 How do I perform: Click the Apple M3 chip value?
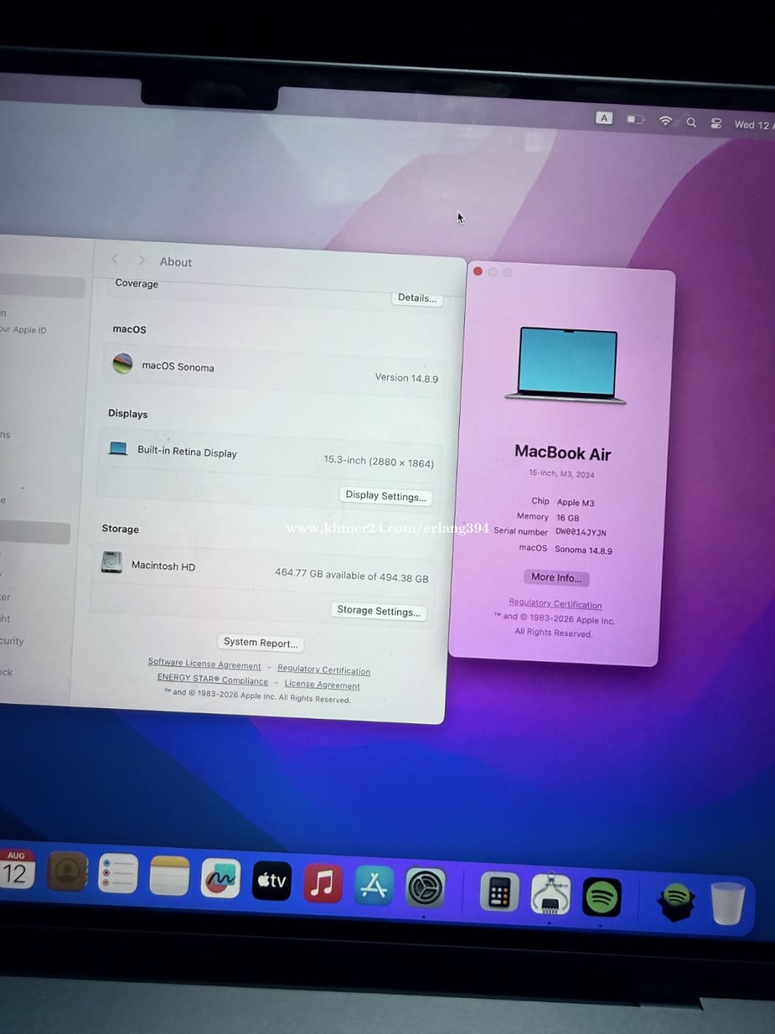(x=575, y=502)
